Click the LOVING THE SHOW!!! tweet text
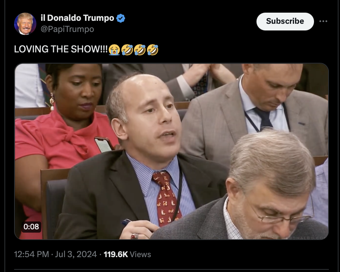340x272 pixels. [61, 49]
